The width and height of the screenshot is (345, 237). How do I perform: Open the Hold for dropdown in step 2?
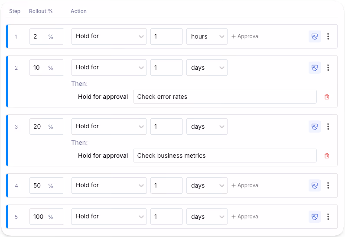coord(109,68)
